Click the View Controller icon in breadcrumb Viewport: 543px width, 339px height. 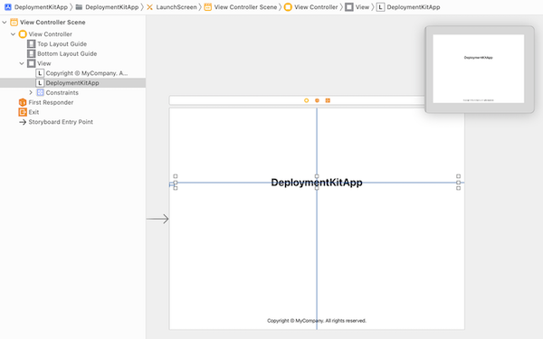pyautogui.click(x=288, y=7)
